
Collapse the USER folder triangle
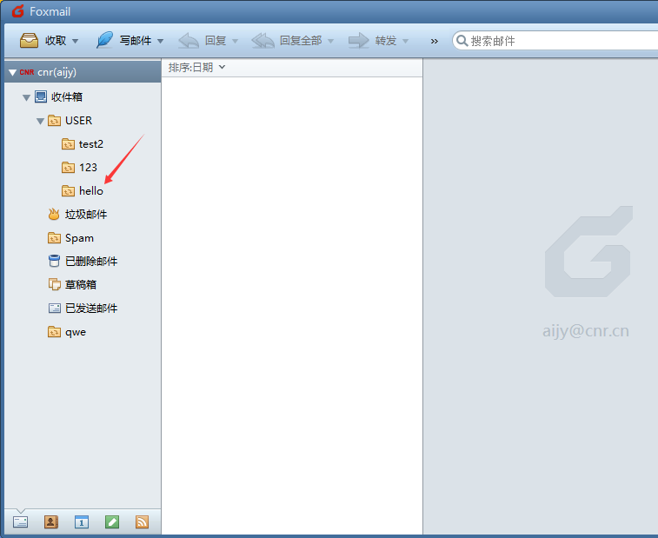40,122
